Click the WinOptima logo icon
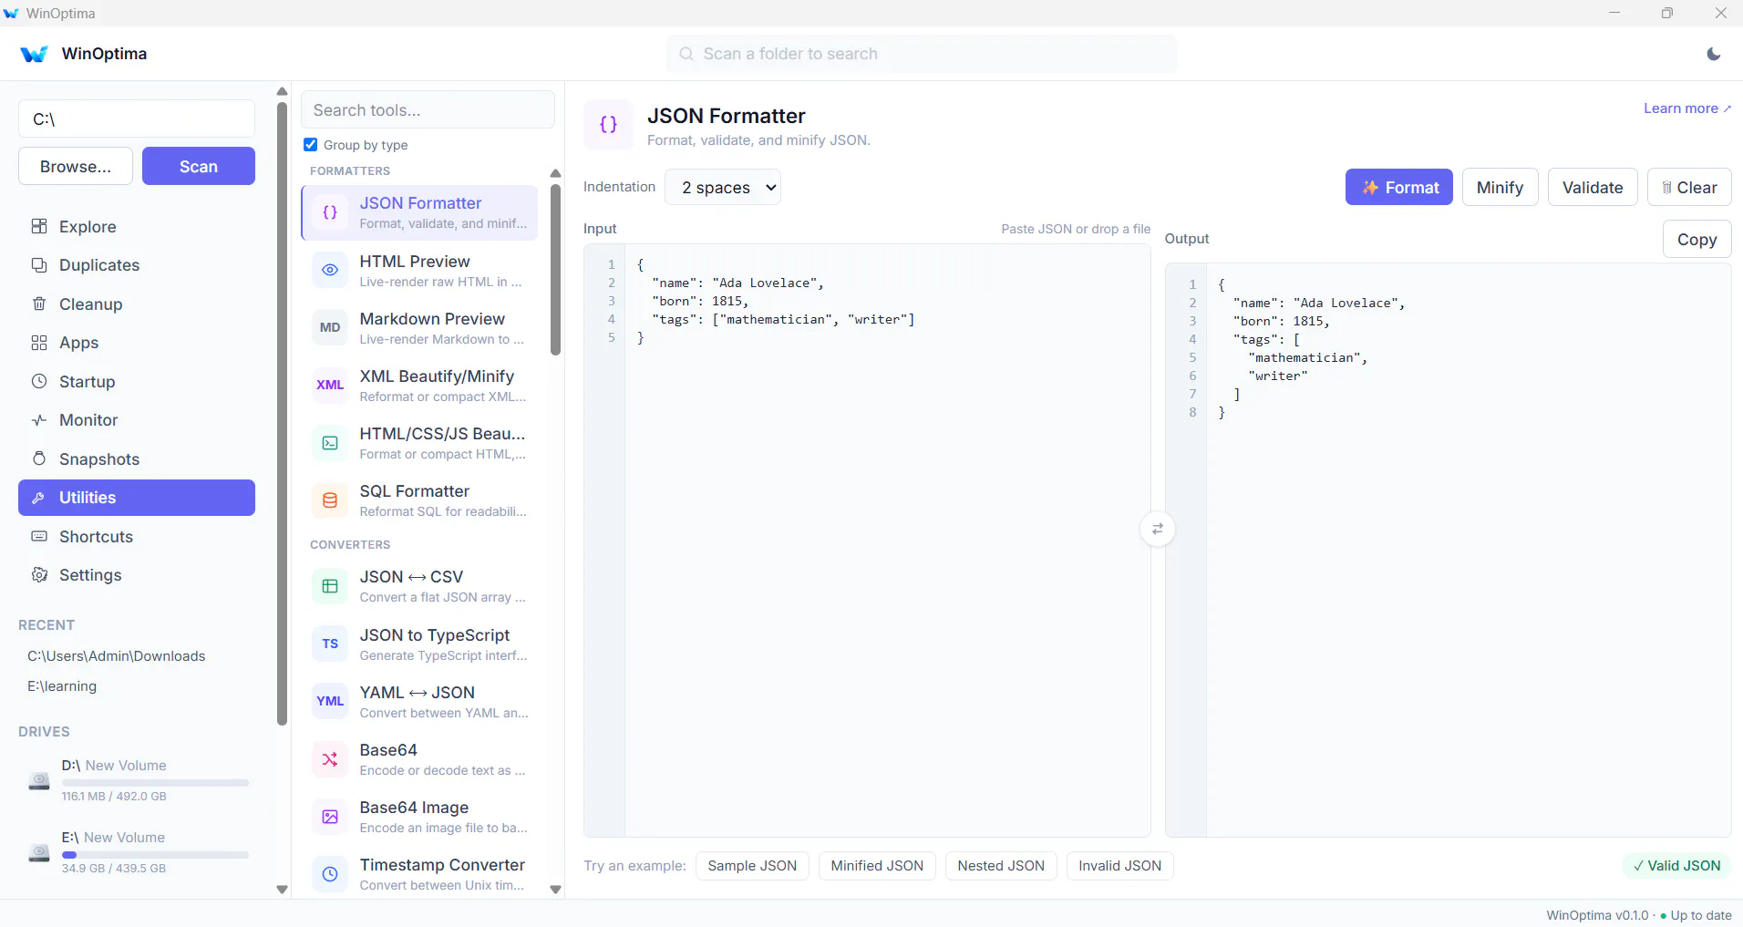Screen dimensions: 1743x927 (34, 54)
